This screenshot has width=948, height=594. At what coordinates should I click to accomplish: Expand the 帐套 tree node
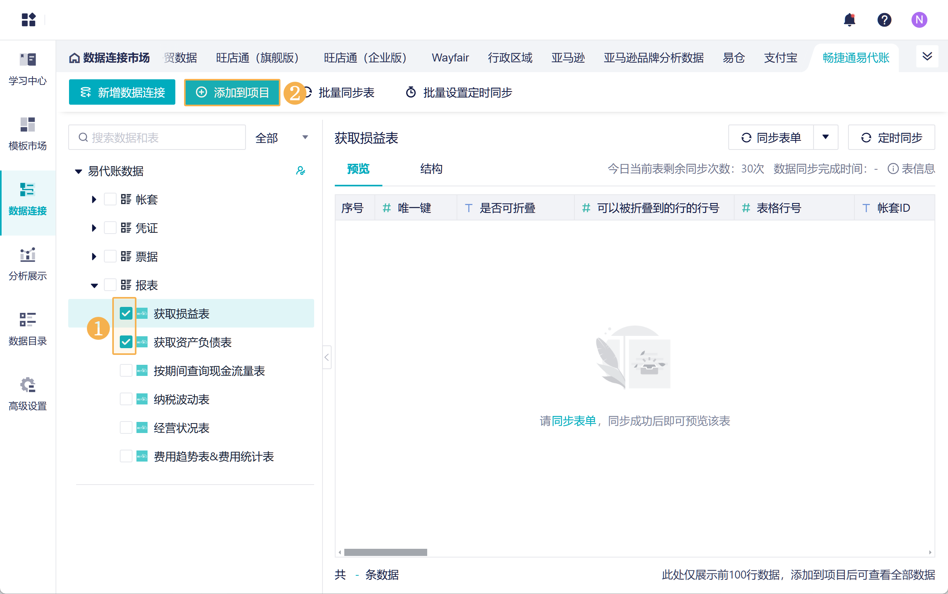pos(94,199)
